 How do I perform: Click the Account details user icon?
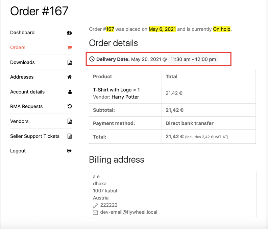click(70, 92)
